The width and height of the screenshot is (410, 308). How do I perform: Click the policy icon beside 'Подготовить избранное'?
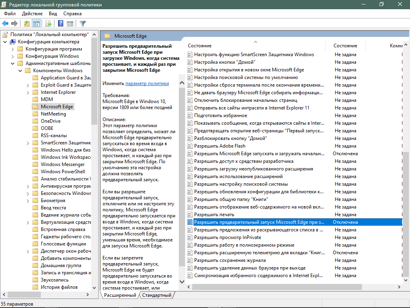point(190,115)
